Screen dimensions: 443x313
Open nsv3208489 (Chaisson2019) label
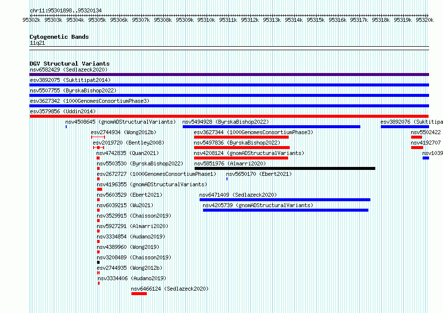point(134,257)
